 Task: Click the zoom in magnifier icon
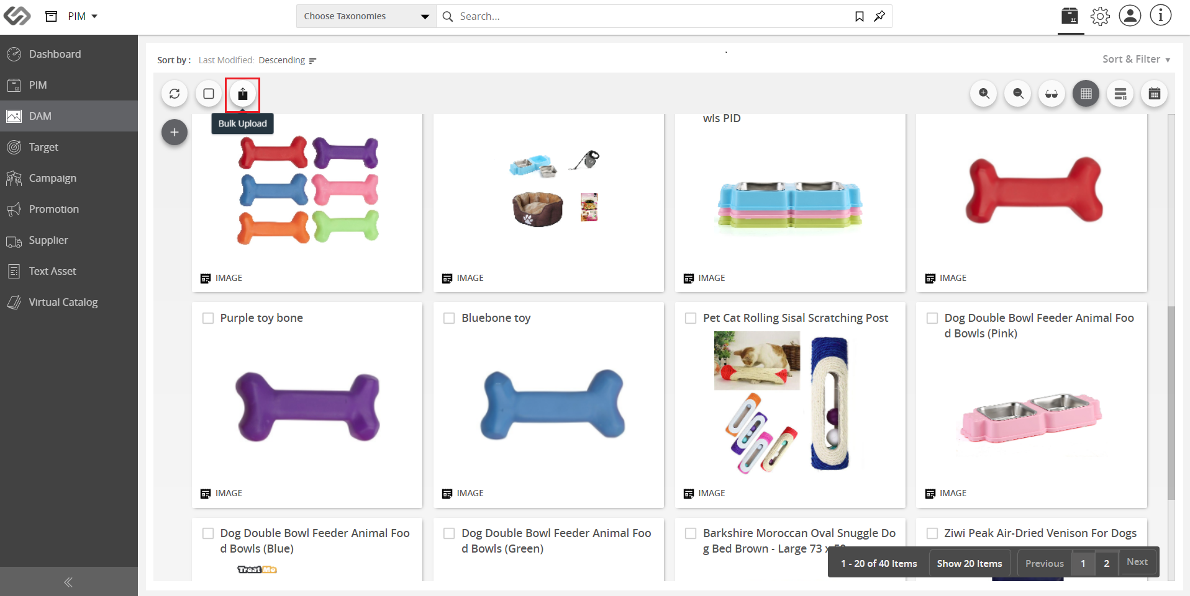[x=984, y=94]
